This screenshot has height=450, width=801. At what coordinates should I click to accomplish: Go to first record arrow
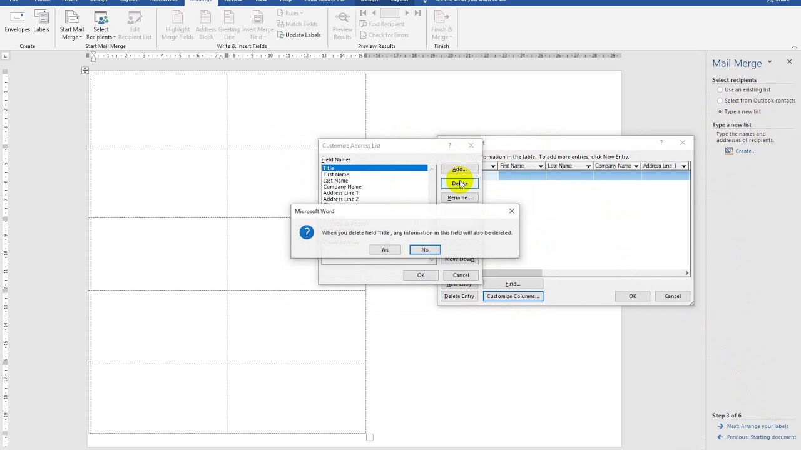[x=364, y=13]
